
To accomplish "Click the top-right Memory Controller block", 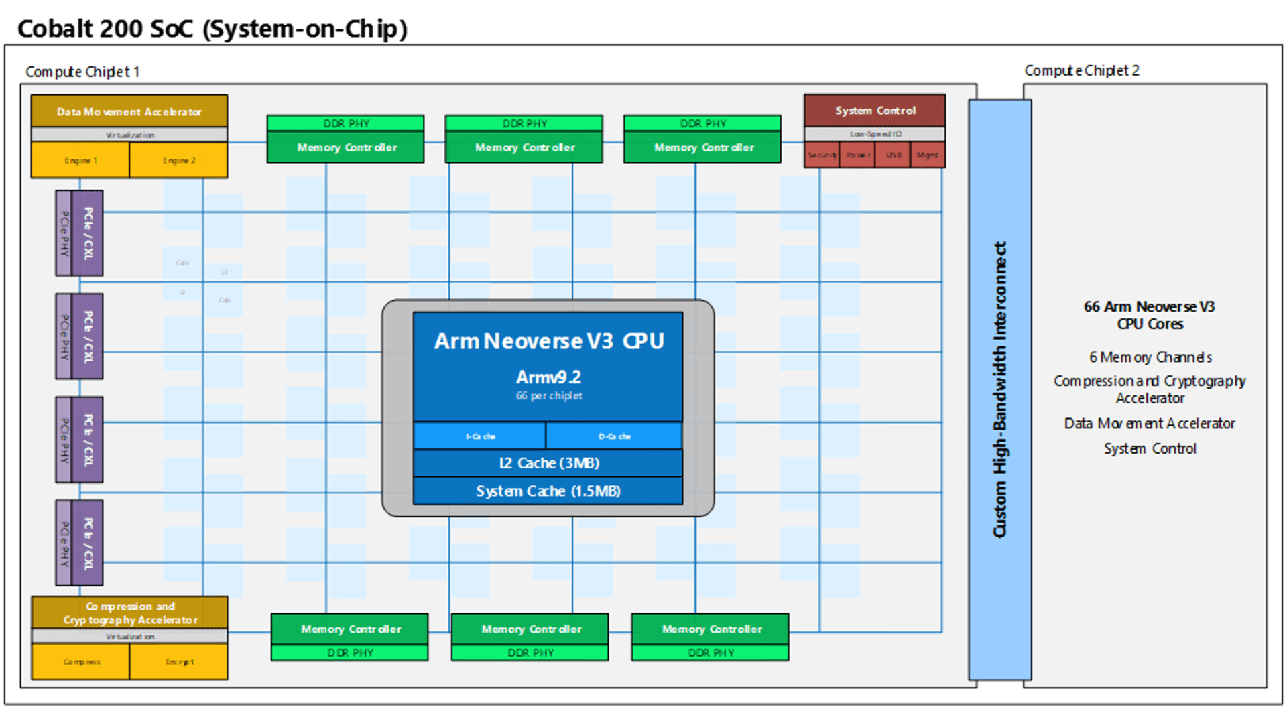I will tap(702, 147).
